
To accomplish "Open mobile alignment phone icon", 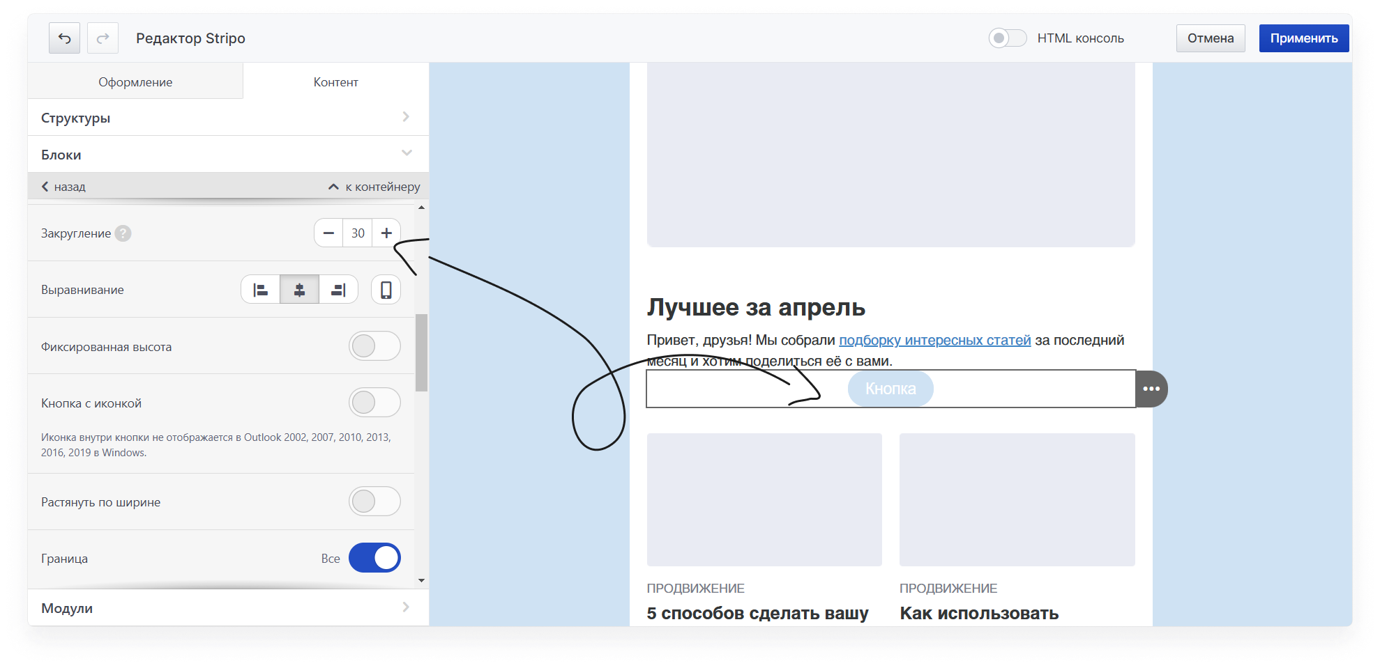I will 386,290.
